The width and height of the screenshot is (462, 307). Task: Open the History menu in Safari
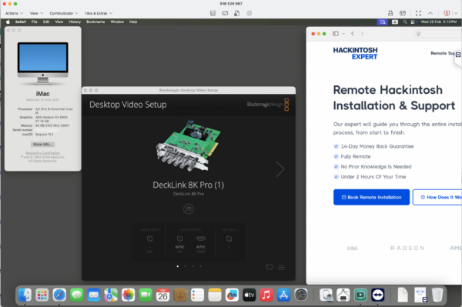pos(75,22)
